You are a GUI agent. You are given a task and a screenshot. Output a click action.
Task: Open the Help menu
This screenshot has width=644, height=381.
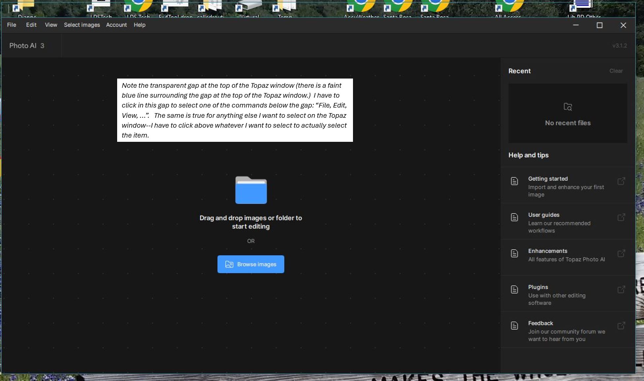click(x=139, y=25)
